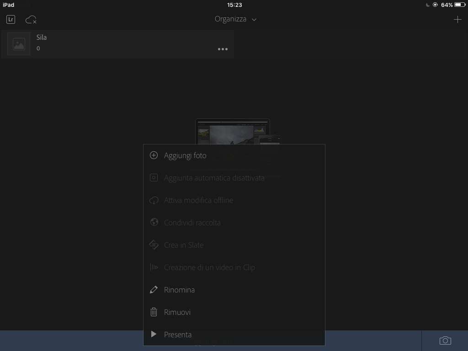Click the globe share icon
The width and height of the screenshot is (468, 351).
(154, 222)
